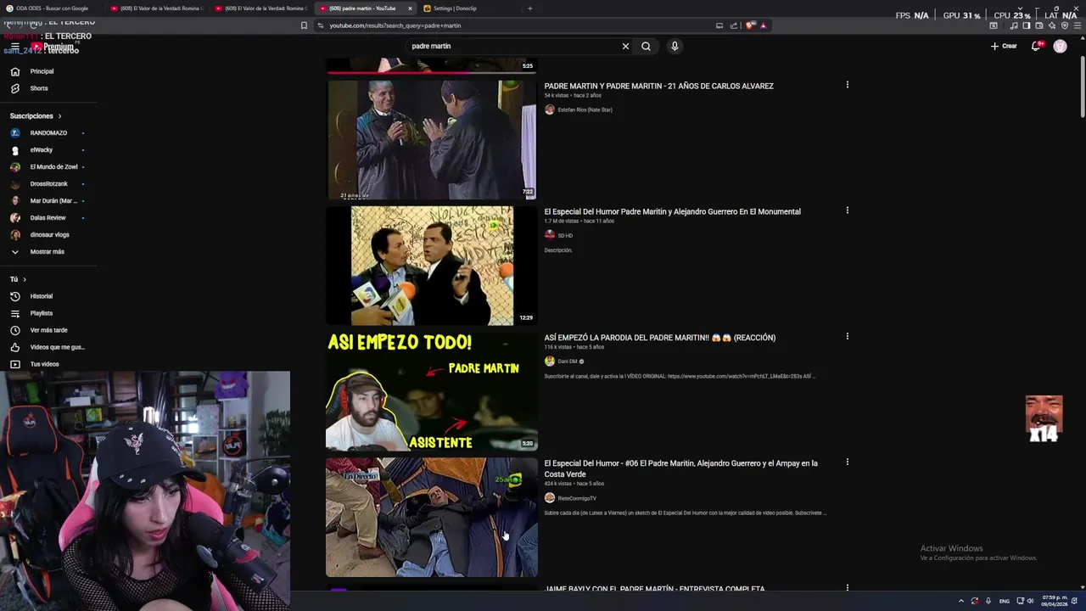Open the account avatar menu

(1060, 47)
